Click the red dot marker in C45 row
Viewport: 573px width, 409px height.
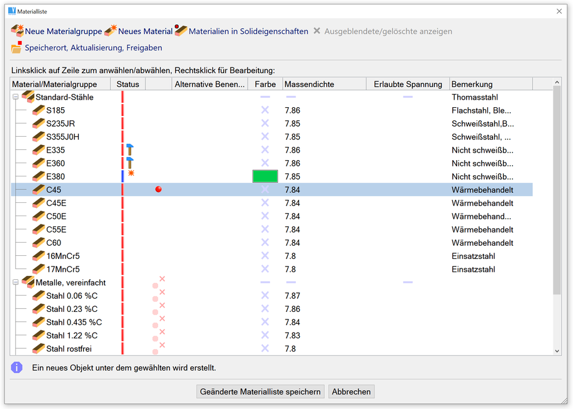(158, 189)
